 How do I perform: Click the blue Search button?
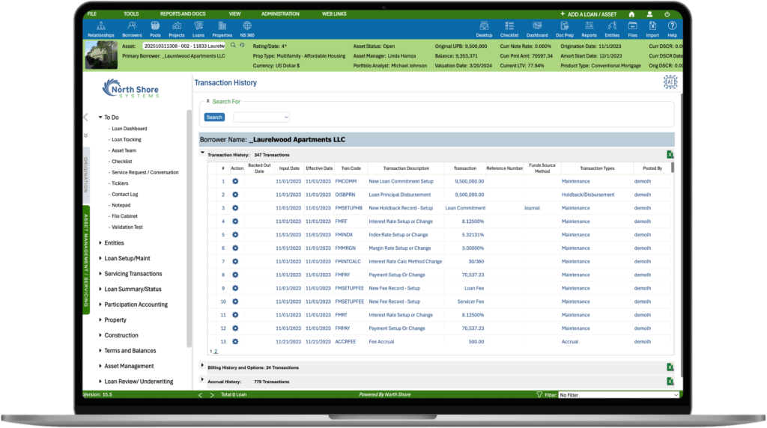214,117
